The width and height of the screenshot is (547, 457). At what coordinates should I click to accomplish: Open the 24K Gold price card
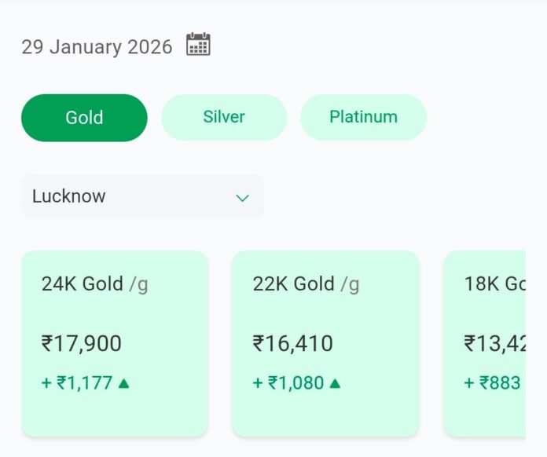(x=115, y=343)
